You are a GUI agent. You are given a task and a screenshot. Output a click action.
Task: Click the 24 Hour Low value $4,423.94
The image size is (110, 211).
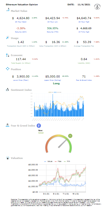click(53, 18)
